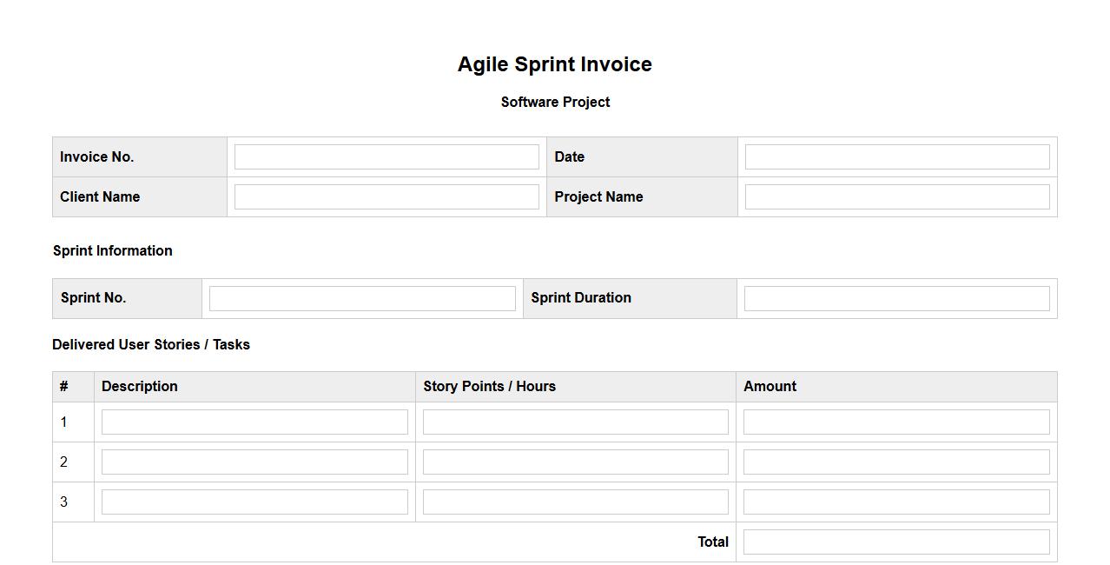
Task: Click the Invoice No. input field
Action: [387, 157]
